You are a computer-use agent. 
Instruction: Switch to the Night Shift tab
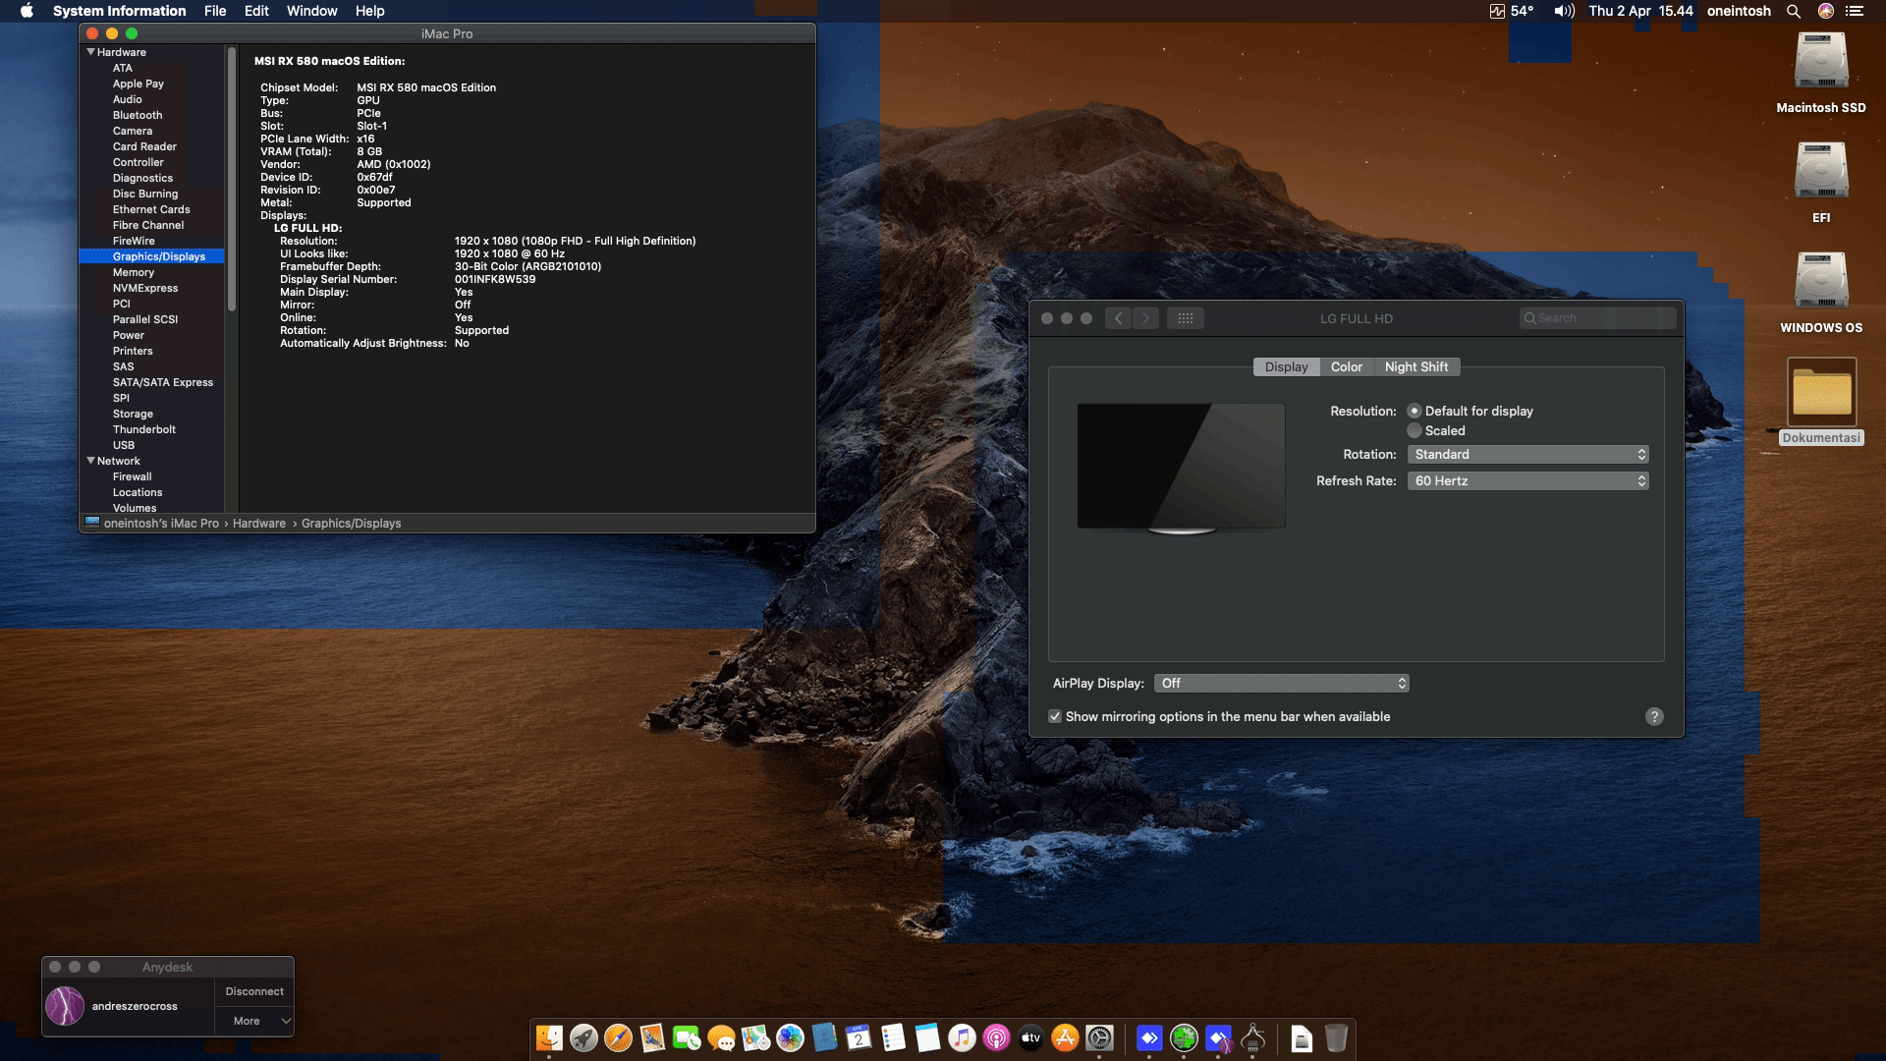(x=1416, y=366)
